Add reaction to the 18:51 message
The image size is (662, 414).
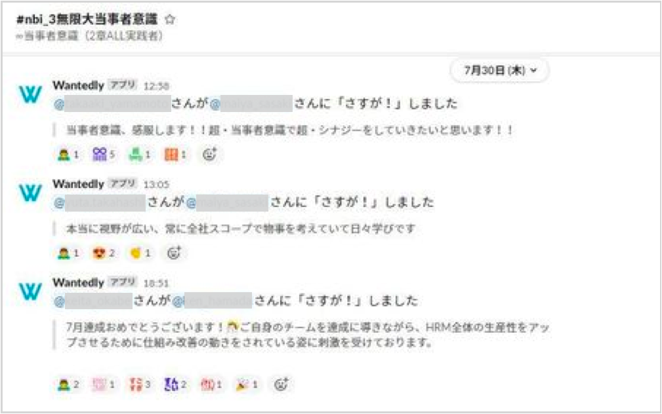[281, 385]
